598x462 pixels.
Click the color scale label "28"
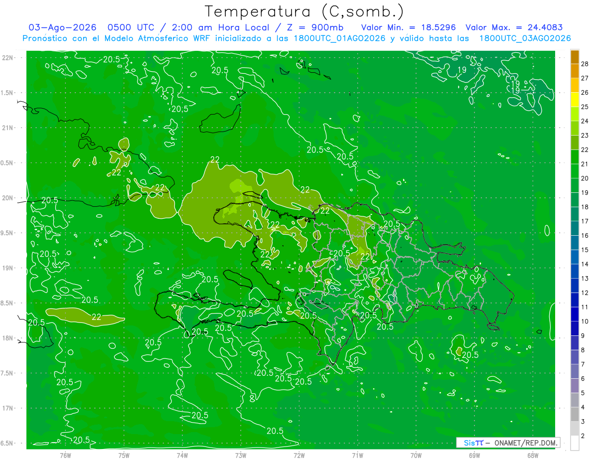pyautogui.click(x=586, y=64)
